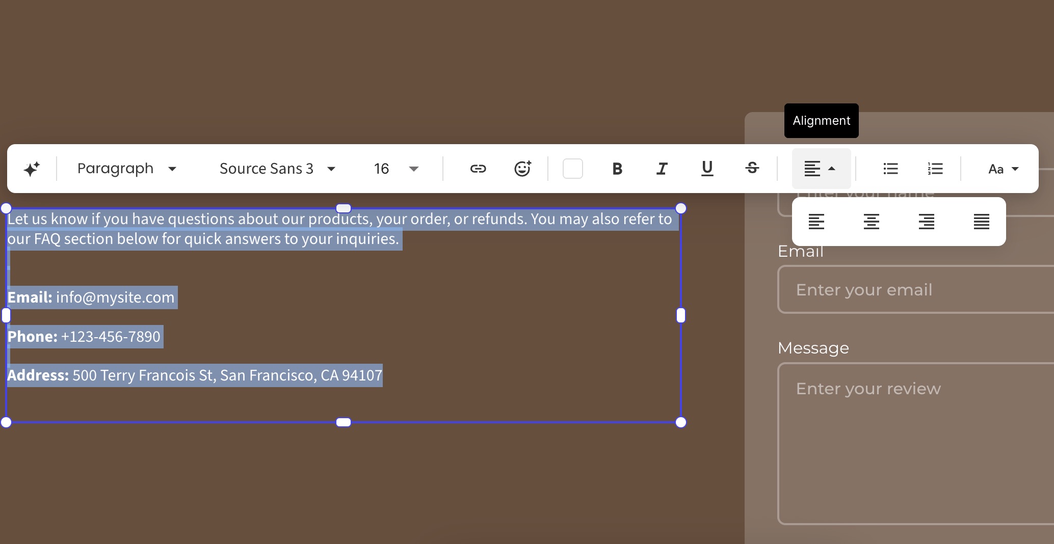Click the right-middle handle of text box
This screenshot has height=544, width=1054.
tap(681, 316)
